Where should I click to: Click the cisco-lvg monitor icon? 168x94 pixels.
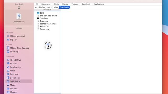click(8, 52)
